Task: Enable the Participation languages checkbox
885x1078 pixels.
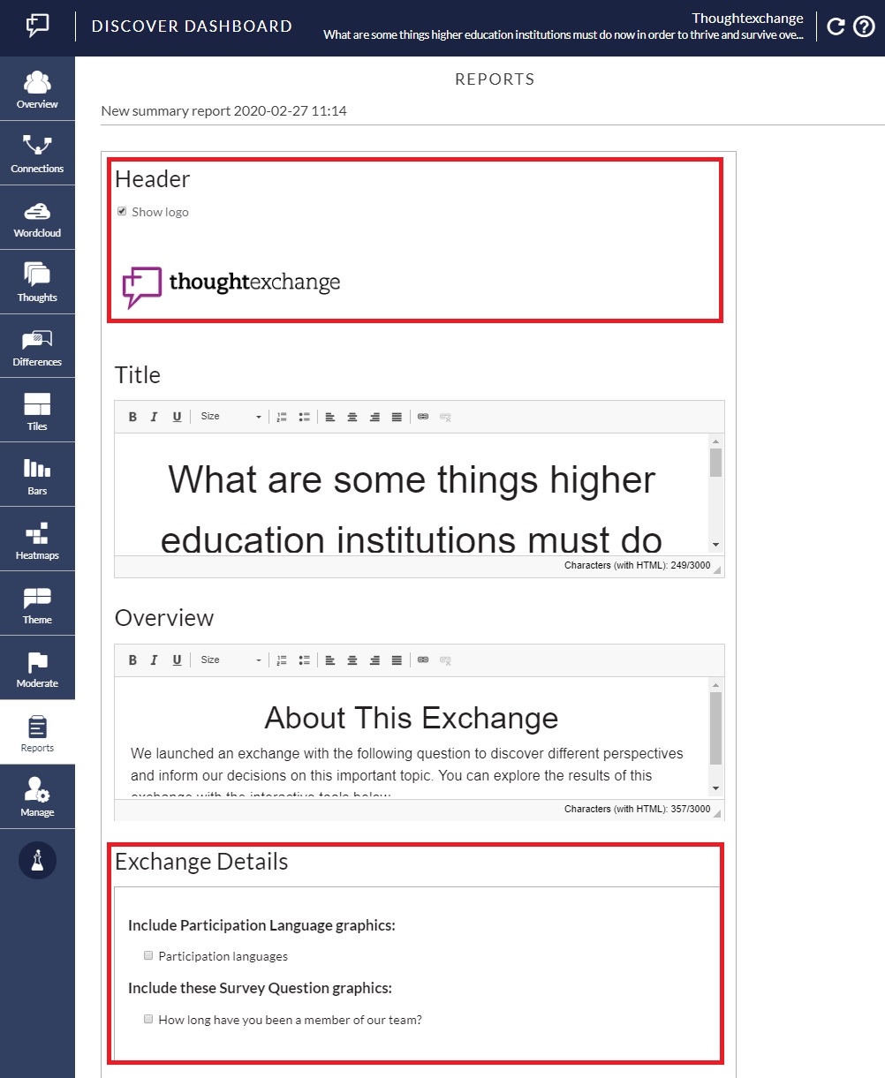Action: (x=148, y=955)
